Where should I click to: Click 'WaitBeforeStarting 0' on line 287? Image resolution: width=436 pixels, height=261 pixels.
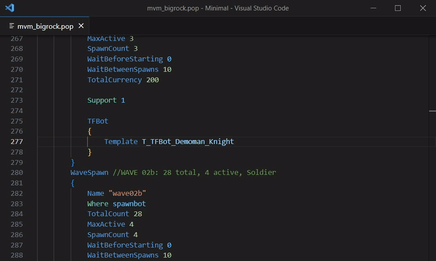coord(129,245)
